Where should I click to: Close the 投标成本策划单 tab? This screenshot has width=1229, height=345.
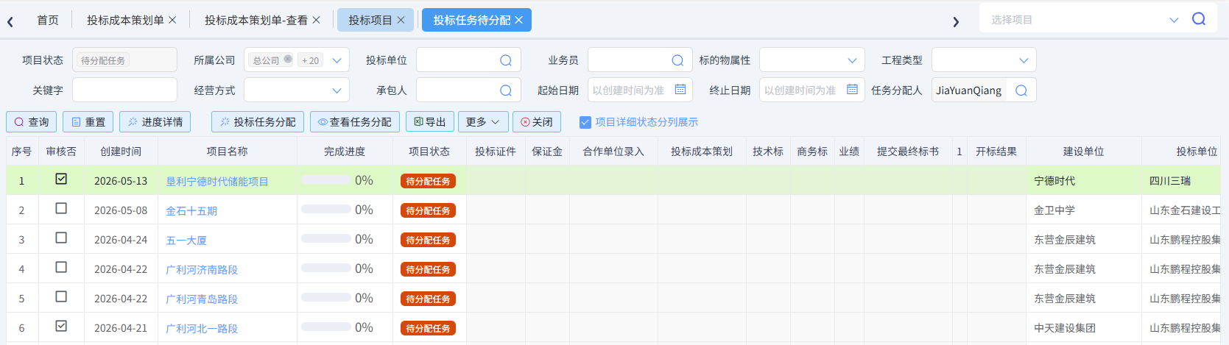coord(172,20)
